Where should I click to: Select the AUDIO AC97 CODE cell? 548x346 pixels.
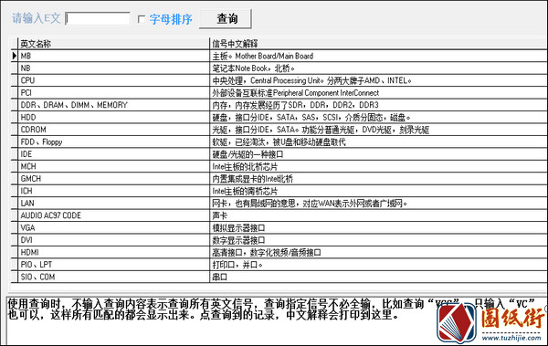113,215
